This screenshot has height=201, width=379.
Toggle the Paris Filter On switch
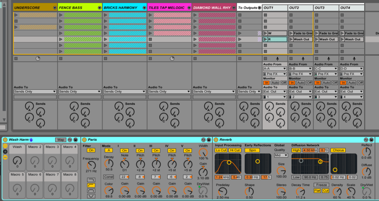90,150
